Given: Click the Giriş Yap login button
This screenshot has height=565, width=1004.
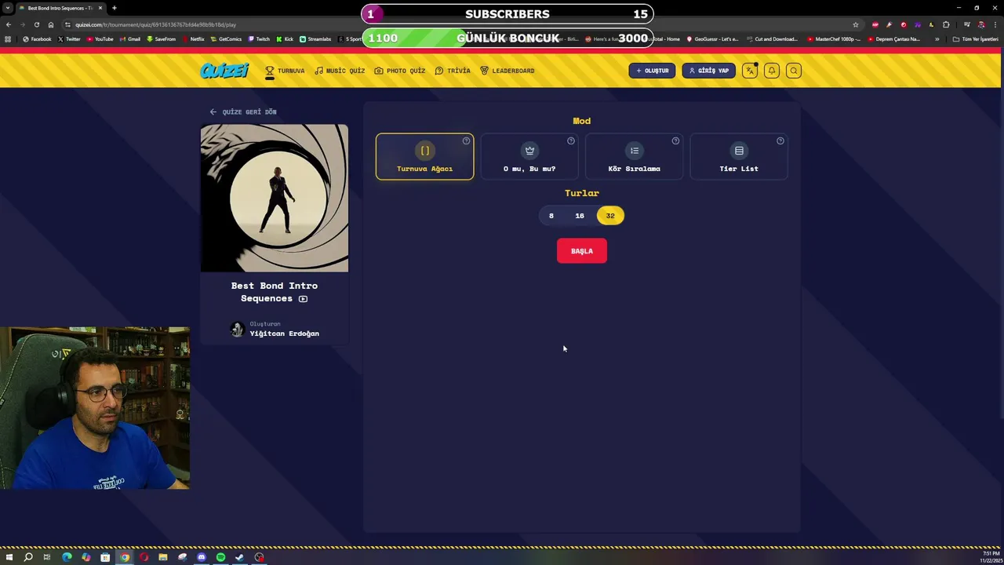Looking at the screenshot, I should click(708, 71).
